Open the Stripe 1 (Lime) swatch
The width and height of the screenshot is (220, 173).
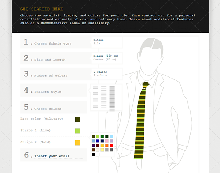tap(77, 131)
